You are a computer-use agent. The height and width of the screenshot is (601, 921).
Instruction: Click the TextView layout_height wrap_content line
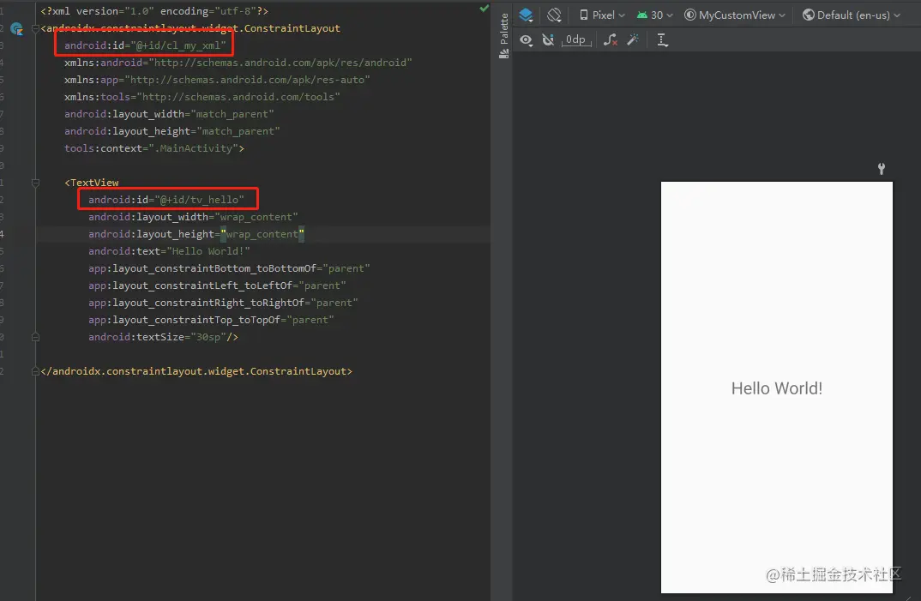196,234
